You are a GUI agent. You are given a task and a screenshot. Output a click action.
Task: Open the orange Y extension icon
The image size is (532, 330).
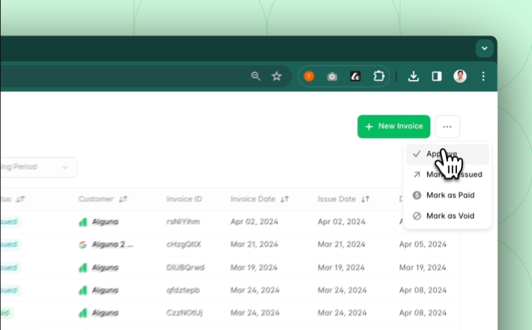point(309,76)
